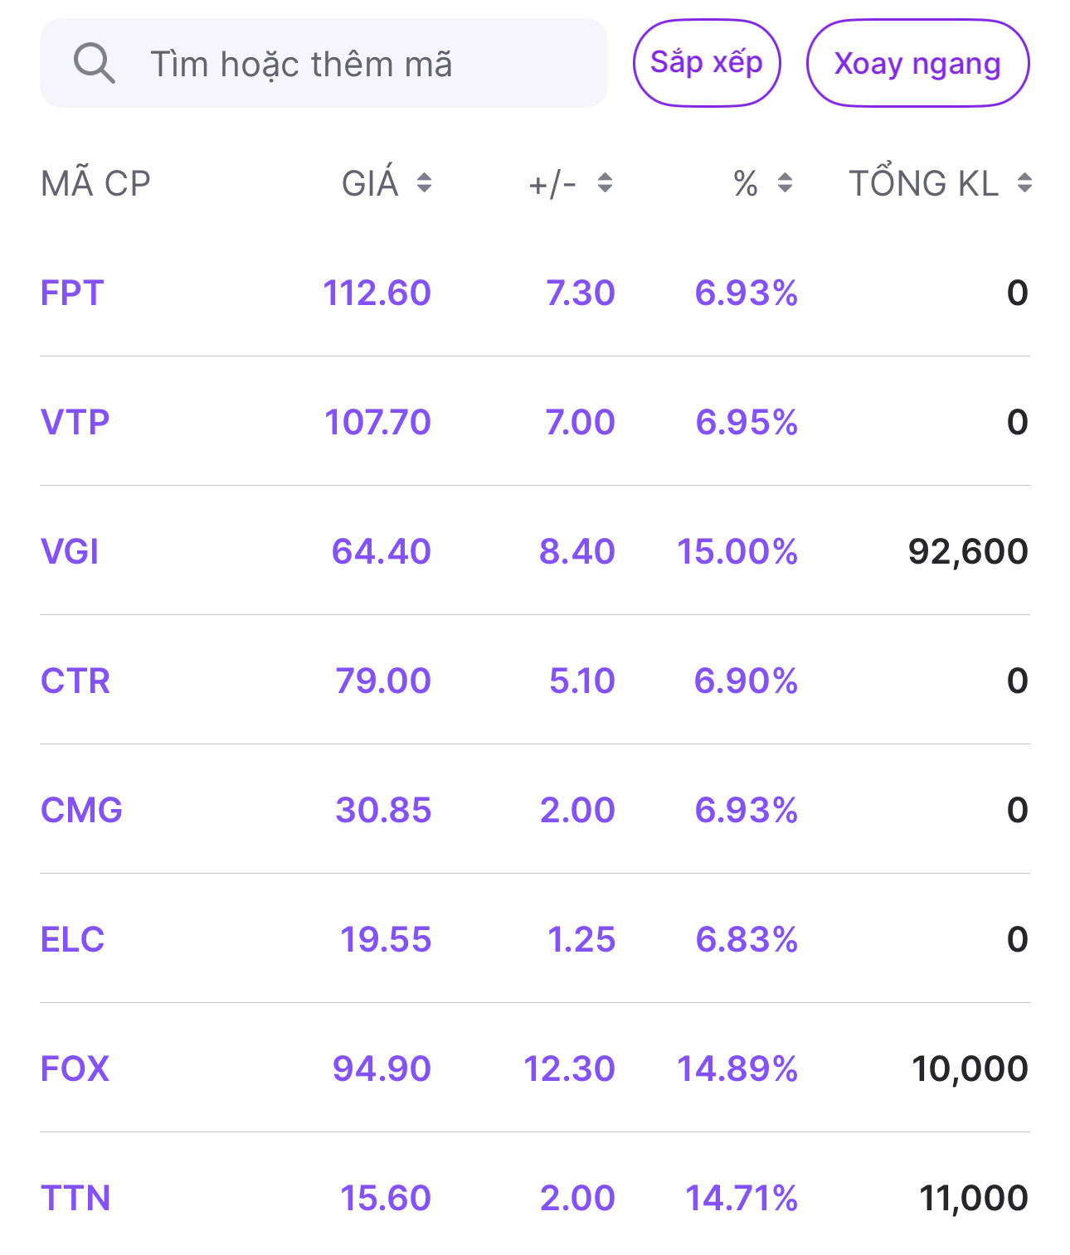This screenshot has height=1255, width=1070.
Task: Toggle sort arrows beside % column
Action: tap(785, 182)
